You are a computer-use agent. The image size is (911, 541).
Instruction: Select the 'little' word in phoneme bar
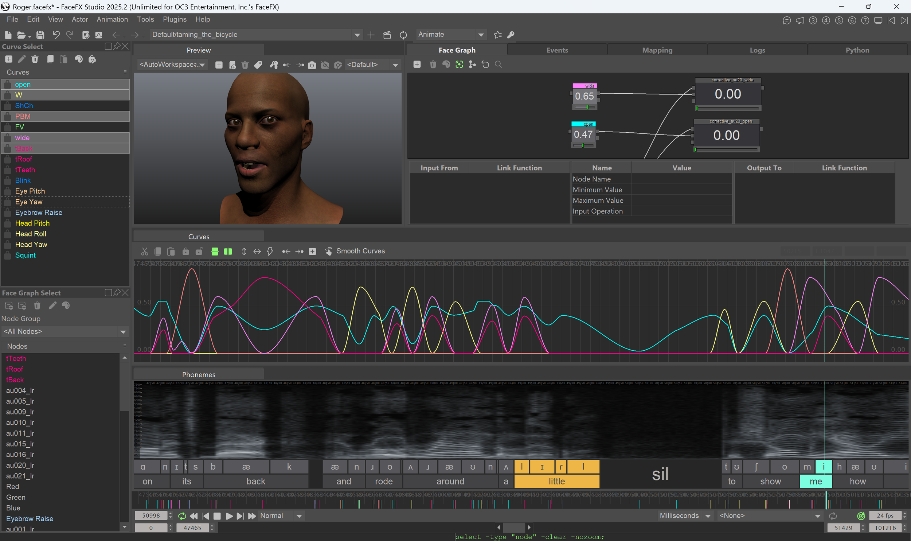[556, 482]
